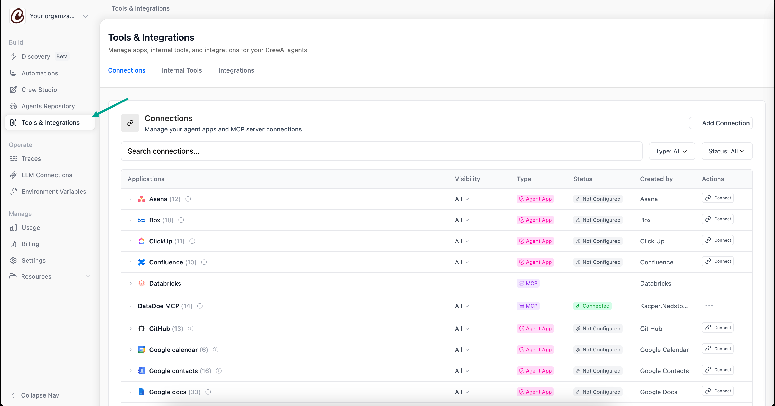The width and height of the screenshot is (775, 406).
Task: Expand the ClickUp row
Action: coord(130,241)
